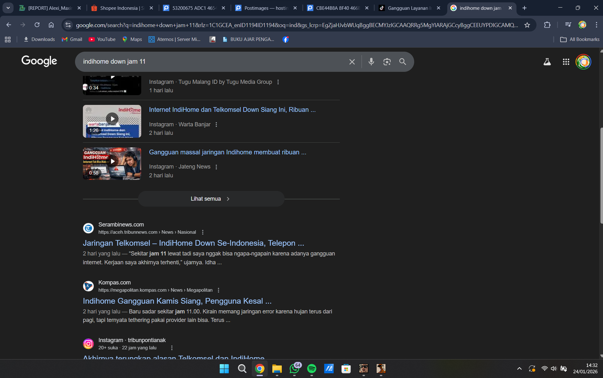
Task: Go to the Google logo homepage
Action: pyautogui.click(x=39, y=61)
